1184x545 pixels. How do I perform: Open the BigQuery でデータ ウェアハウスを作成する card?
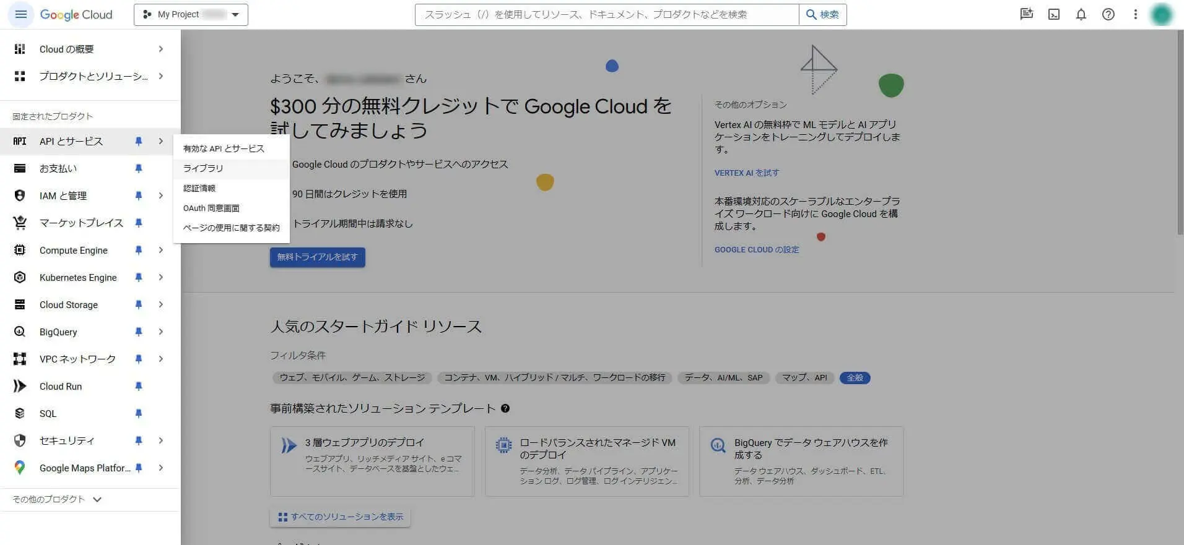tap(801, 461)
